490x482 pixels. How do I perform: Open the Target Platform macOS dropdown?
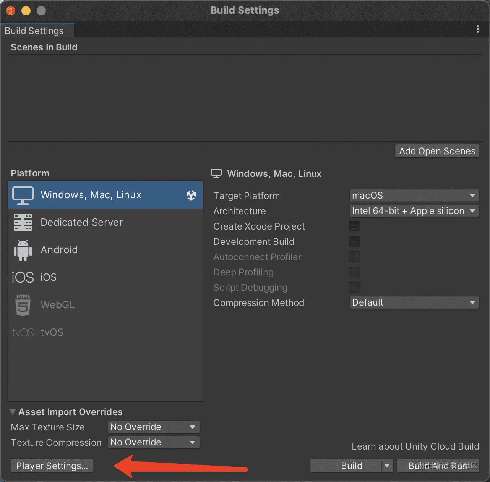pyautogui.click(x=414, y=196)
